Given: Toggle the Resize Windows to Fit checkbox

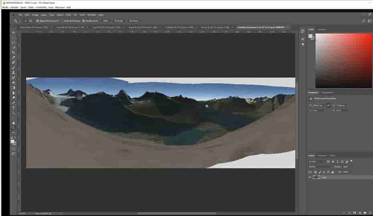Looking at the screenshot, I should click(x=38, y=21).
